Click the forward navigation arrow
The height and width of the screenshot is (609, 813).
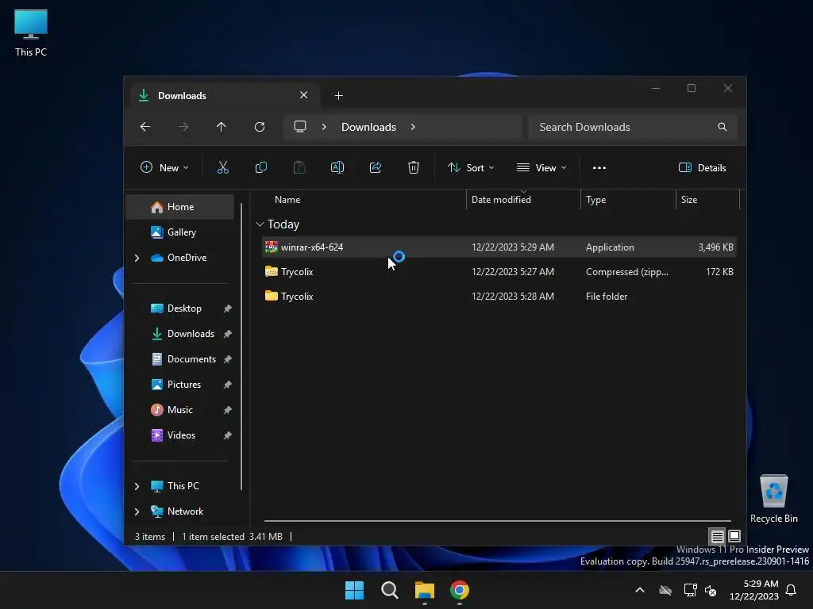click(183, 127)
